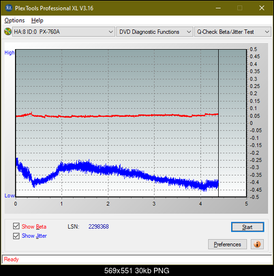The width and height of the screenshot is (274, 276).
Task: Click the x-axis label 4
Action: click(x=200, y=204)
